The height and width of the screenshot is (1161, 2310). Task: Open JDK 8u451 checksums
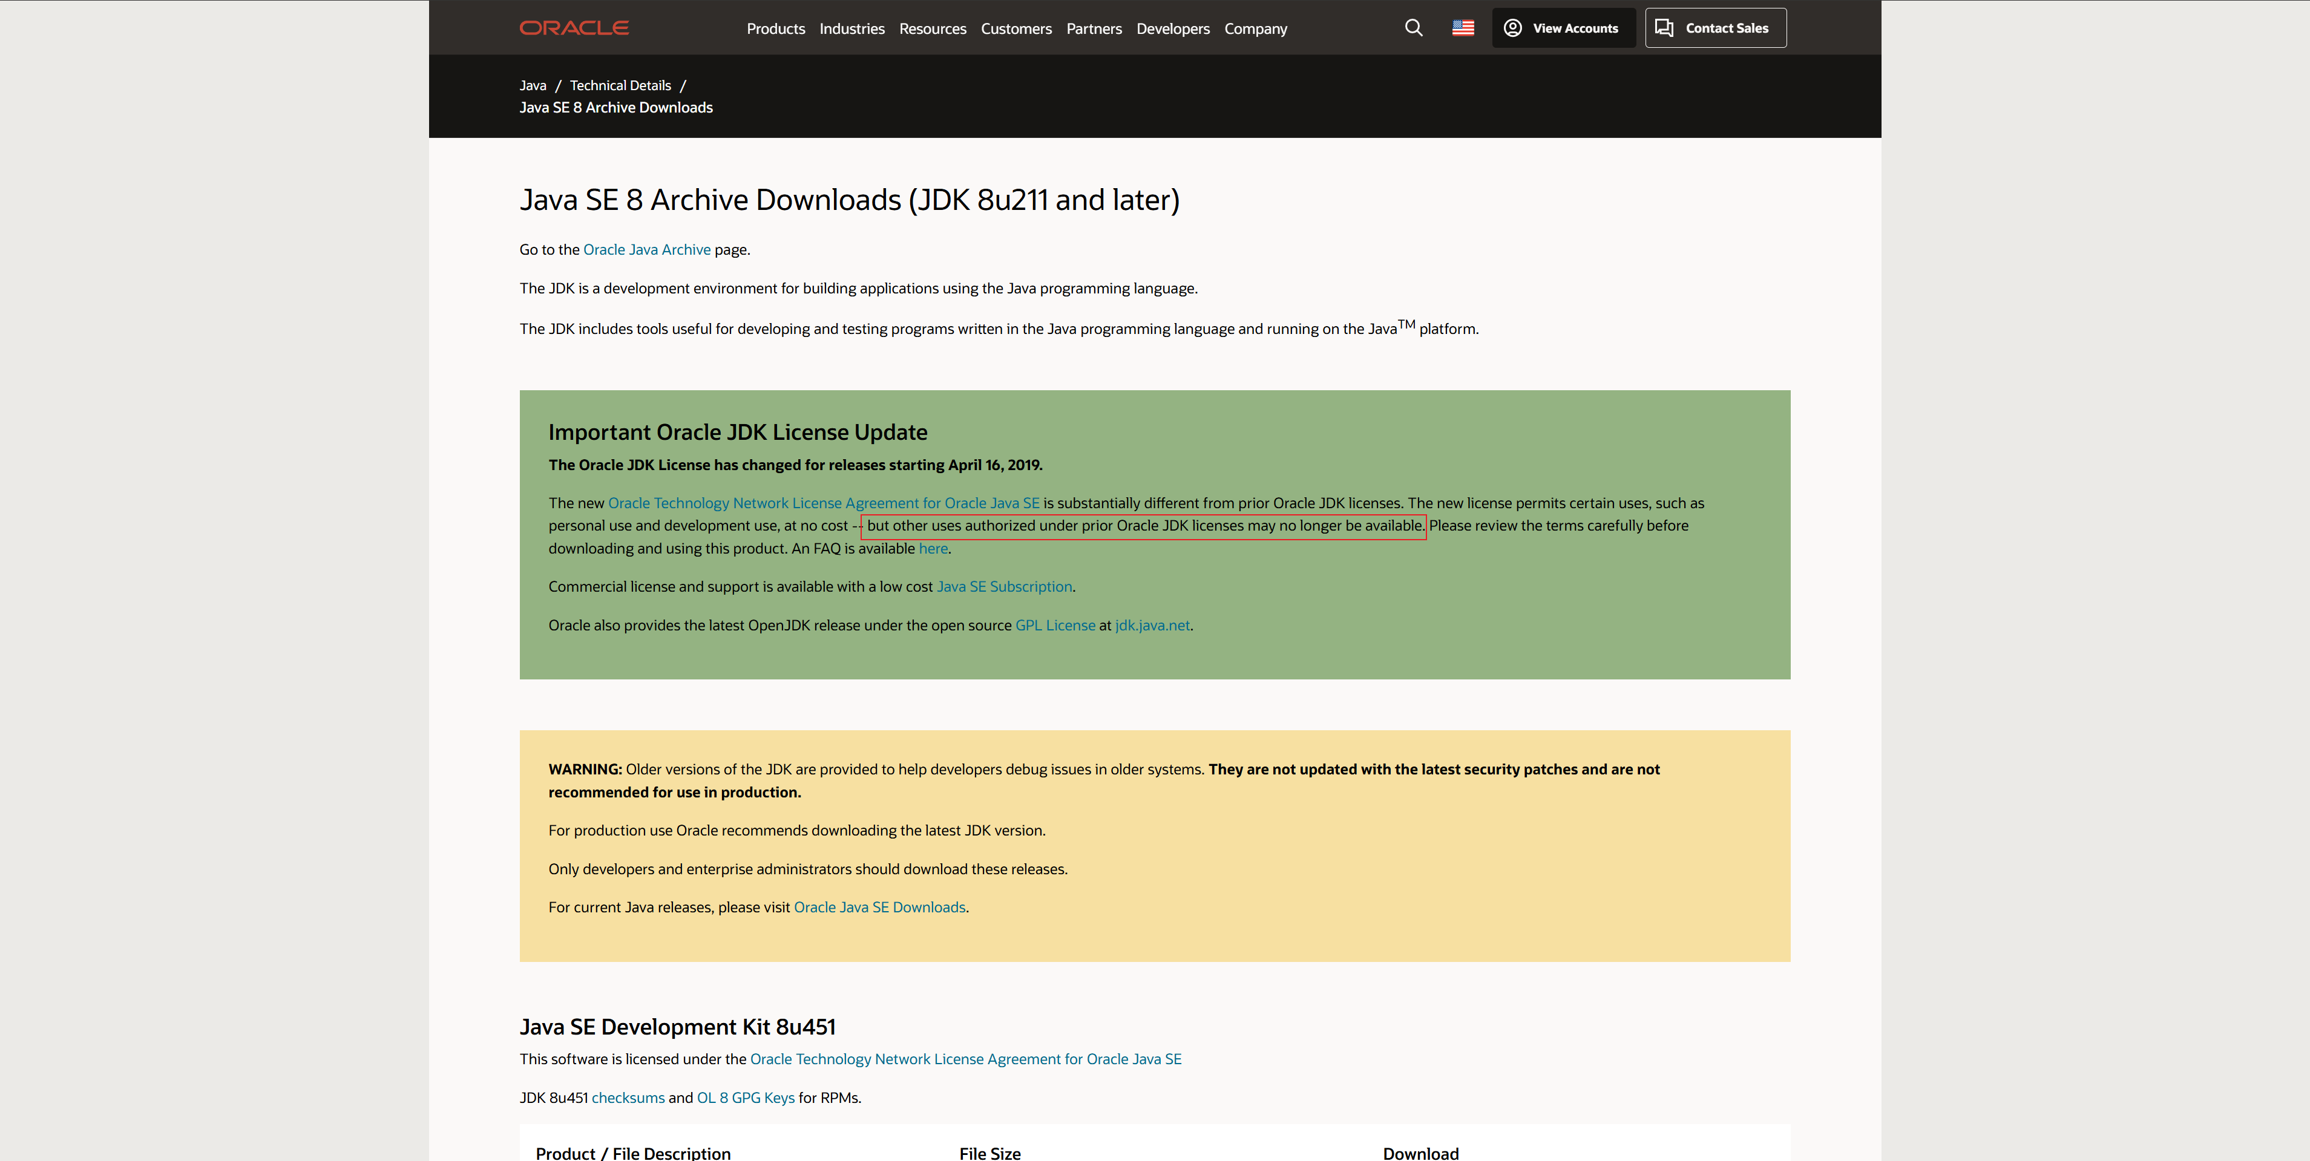pyautogui.click(x=628, y=1097)
